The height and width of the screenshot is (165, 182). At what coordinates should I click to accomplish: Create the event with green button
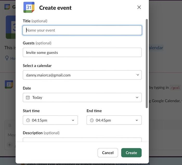(131, 153)
